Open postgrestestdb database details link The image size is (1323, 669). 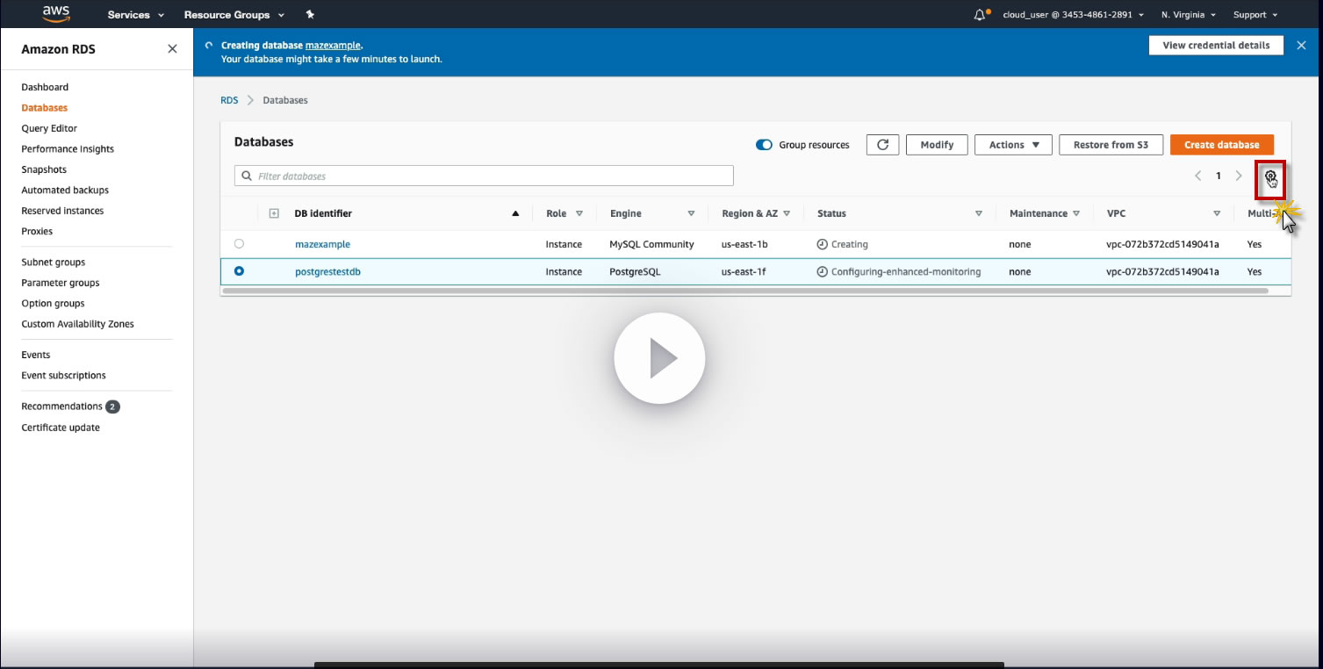coord(327,271)
